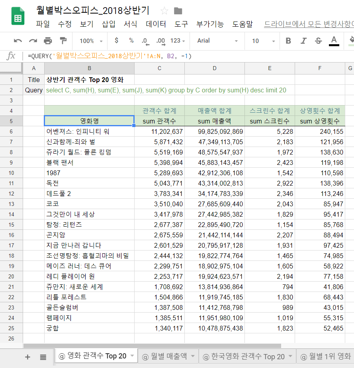Click the Drive changes saved link
This screenshot has height=368, width=354.
click(309, 24)
